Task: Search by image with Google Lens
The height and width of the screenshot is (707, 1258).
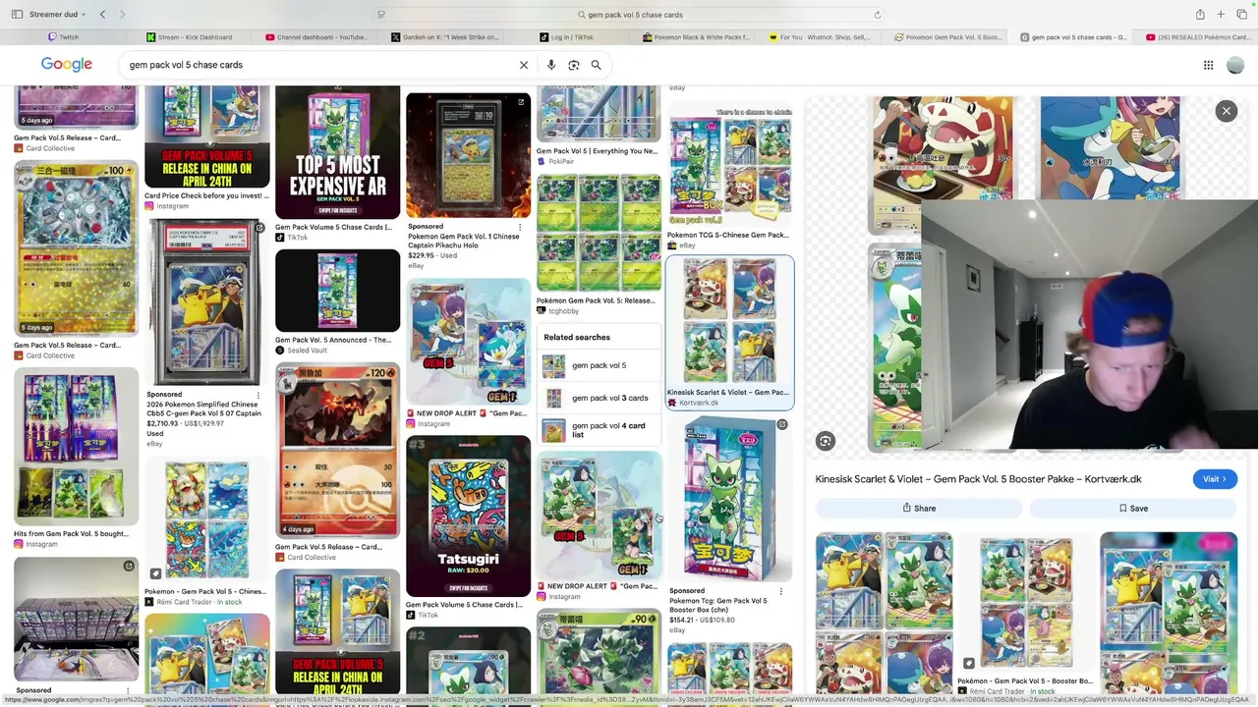Action: [574, 65]
